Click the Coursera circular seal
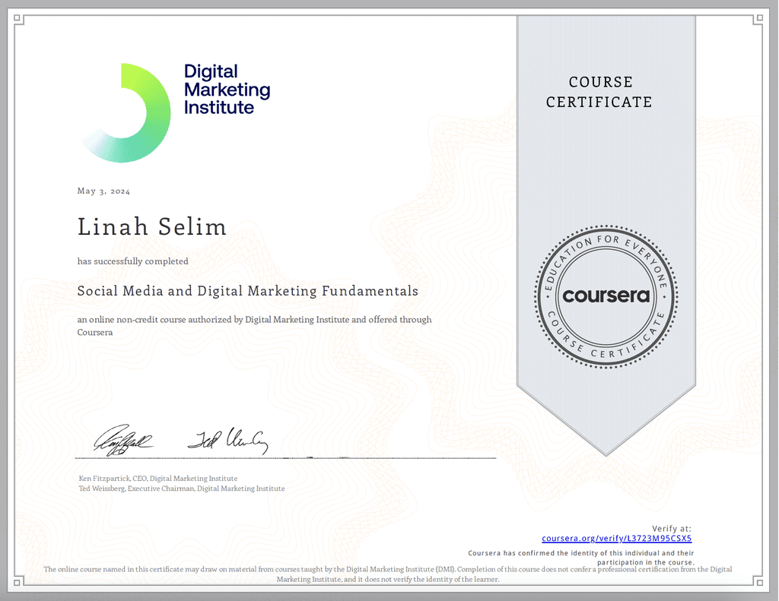 [x=606, y=297]
